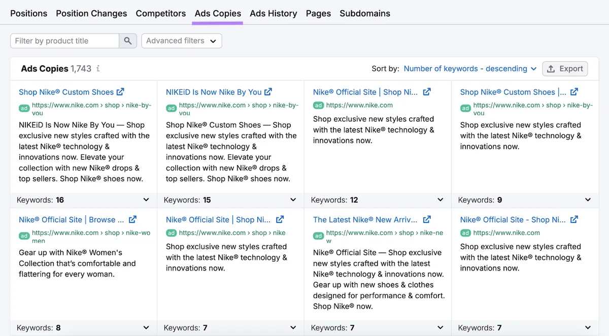Image resolution: width=609 pixels, height=336 pixels.
Task: Open external link icon beside NIKEiD Is Now Nike By You
Action: [268, 92]
